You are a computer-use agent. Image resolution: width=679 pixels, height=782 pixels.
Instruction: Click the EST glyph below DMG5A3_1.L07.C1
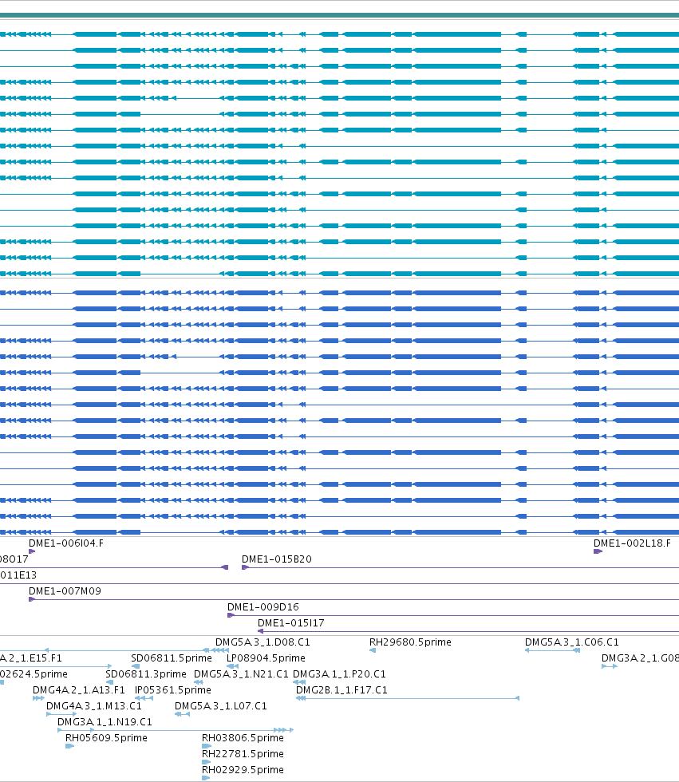183,714
